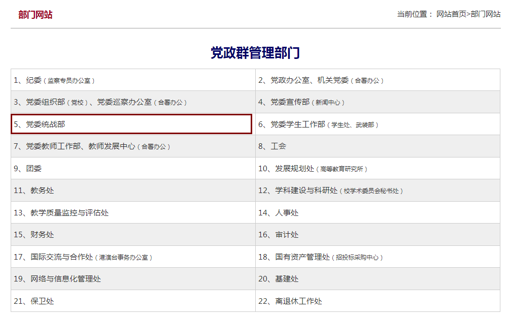Go to 党委宣传部 (新闻中心) page
The width and height of the screenshot is (509, 315).
[x=290, y=102]
